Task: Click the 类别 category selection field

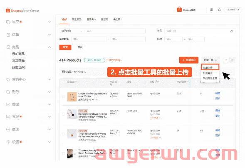Action: pyautogui.click(x=200, y=31)
